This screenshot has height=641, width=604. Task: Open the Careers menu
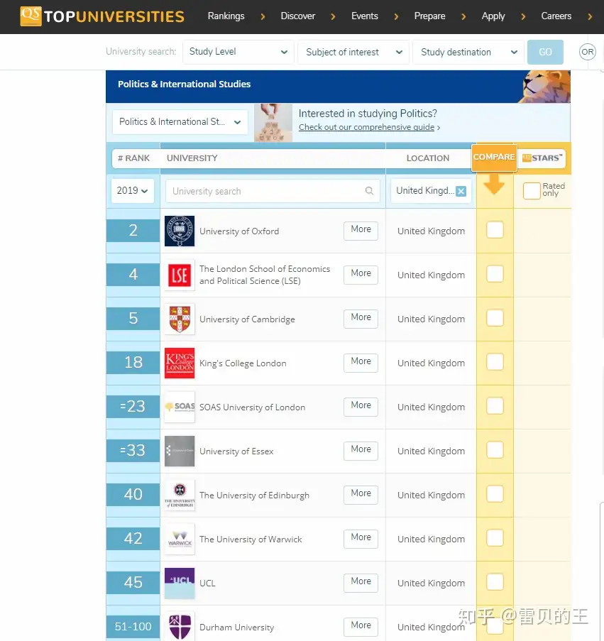pos(556,16)
